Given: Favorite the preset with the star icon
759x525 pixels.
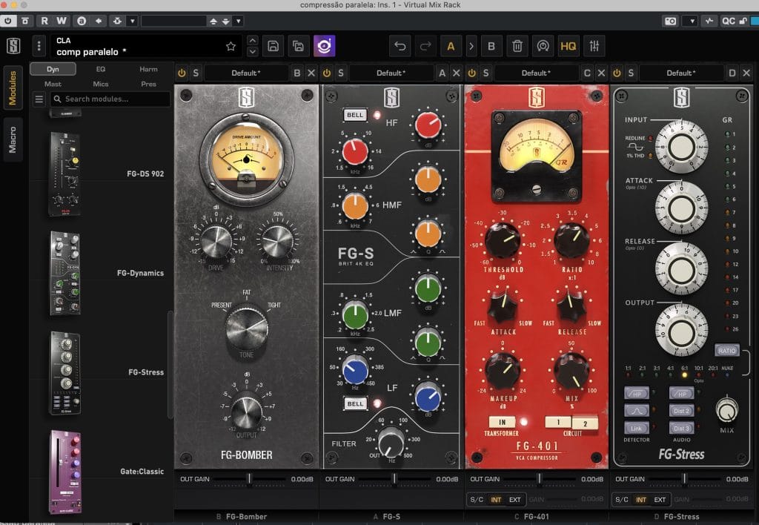Looking at the screenshot, I should click(231, 47).
